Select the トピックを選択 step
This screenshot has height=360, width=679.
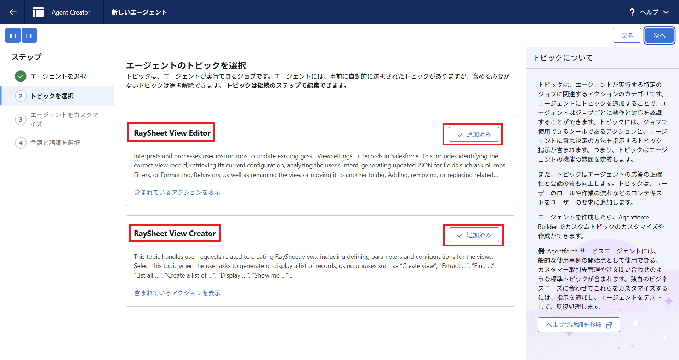tap(52, 96)
